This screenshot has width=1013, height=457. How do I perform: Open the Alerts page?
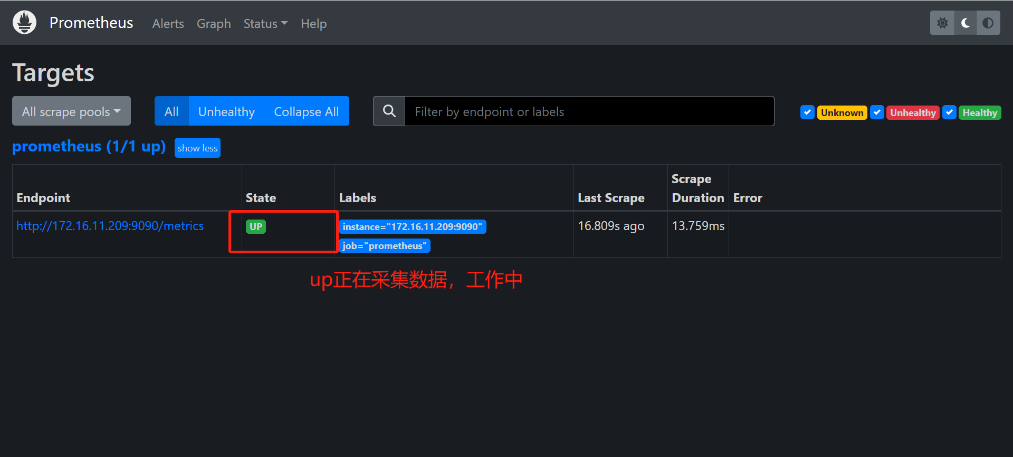tap(168, 24)
